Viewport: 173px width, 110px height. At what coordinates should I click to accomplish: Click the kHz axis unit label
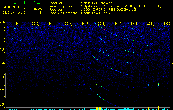[2, 22]
